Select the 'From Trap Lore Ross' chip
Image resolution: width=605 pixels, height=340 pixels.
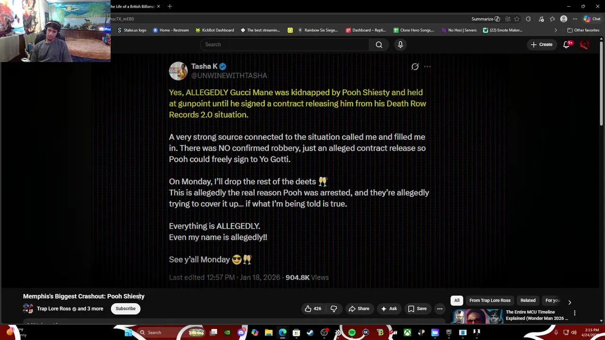point(490,300)
